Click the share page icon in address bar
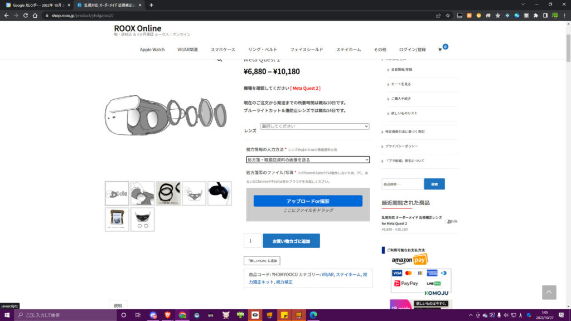Screen dimensions: 571x321 438,16
